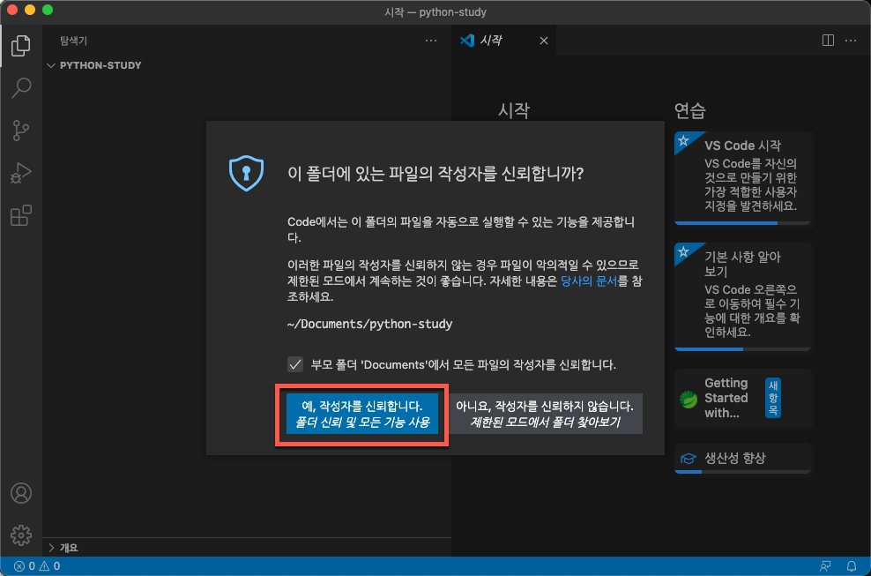Open the Source Control view icon
Image resolution: width=871 pixels, height=576 pixels.
pyautogui.click(x=21, y=131)
